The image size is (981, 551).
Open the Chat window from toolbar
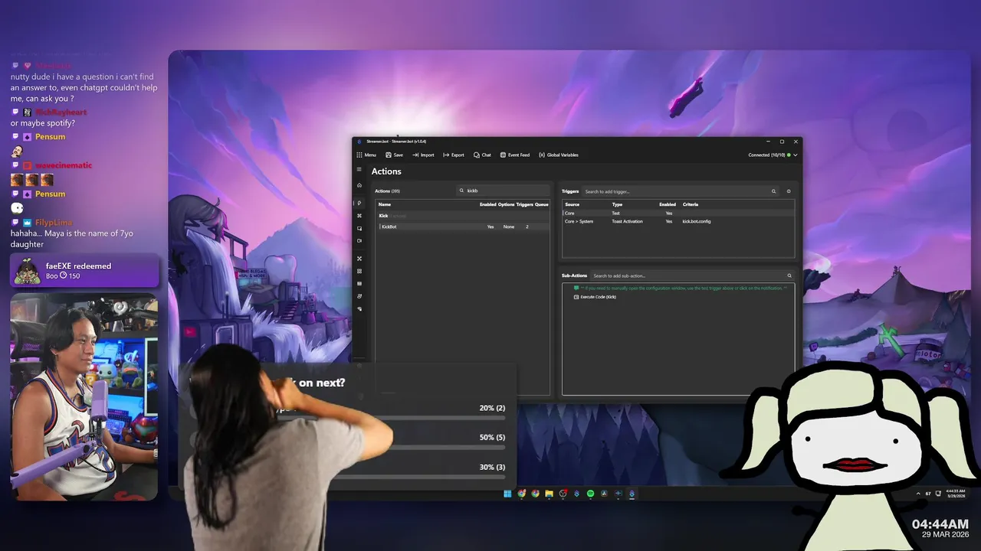pos(482,155)
